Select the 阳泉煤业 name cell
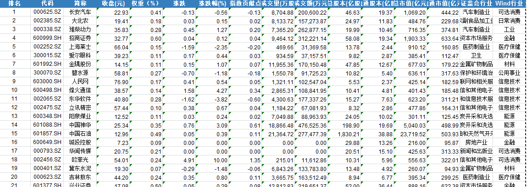 pos(80,116)
